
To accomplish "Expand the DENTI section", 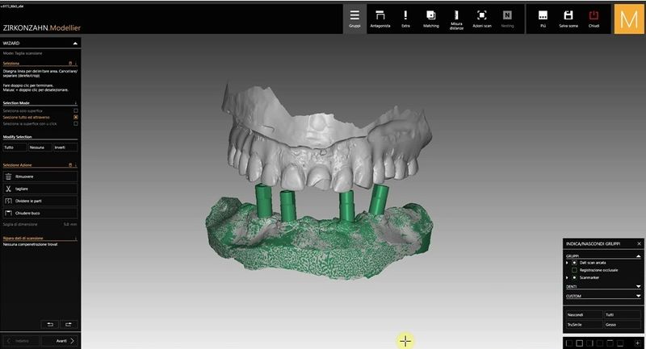I will tap(639, 286).
